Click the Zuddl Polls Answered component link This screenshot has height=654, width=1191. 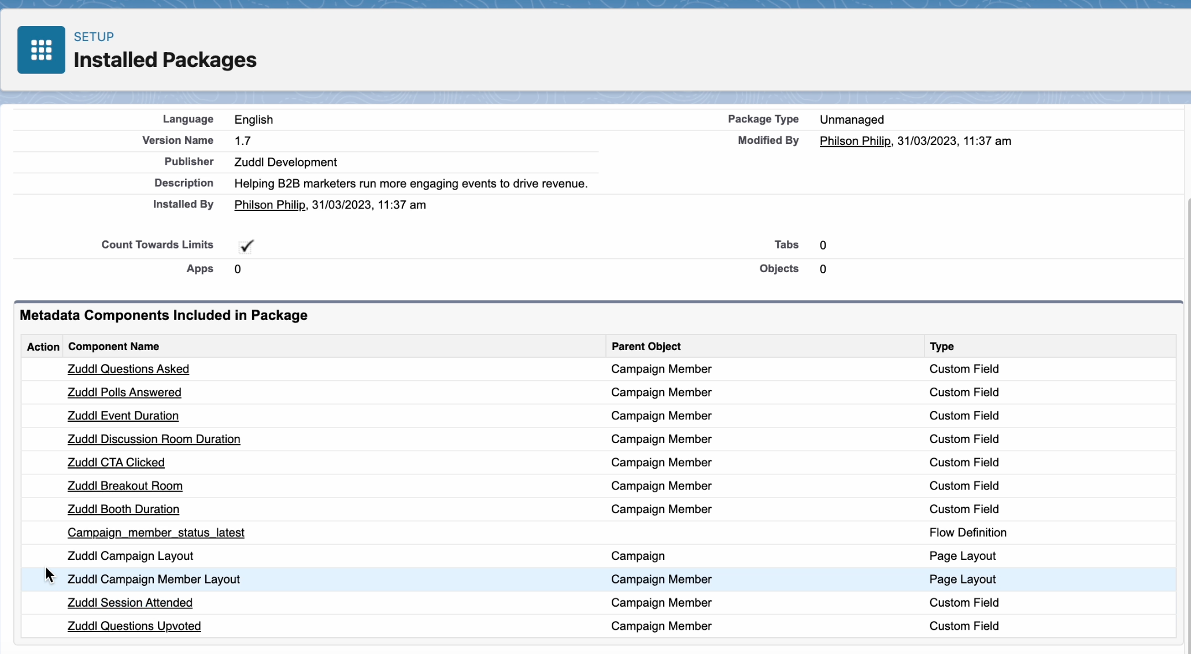tap(124, 392)
